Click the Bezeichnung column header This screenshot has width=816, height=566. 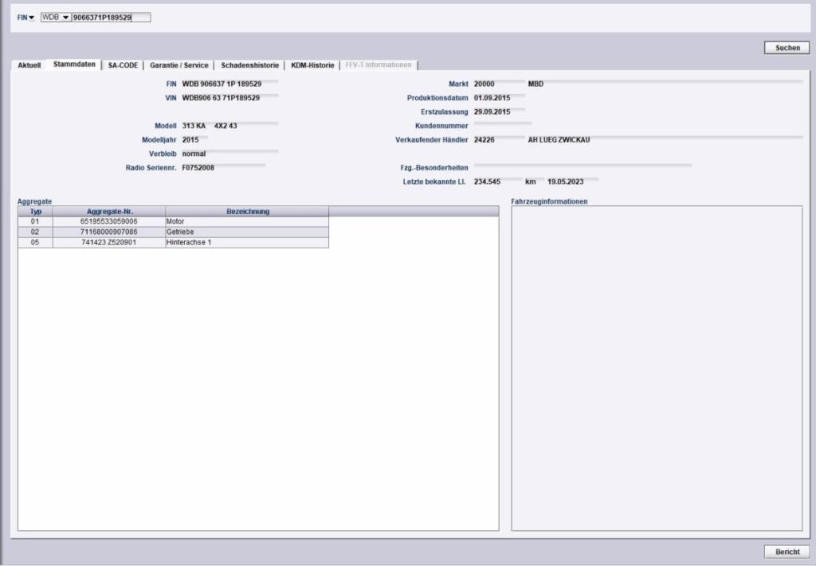(248, 212)
